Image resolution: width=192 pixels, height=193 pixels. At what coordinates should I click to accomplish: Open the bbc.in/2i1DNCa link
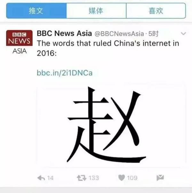[x=65, y=73]
